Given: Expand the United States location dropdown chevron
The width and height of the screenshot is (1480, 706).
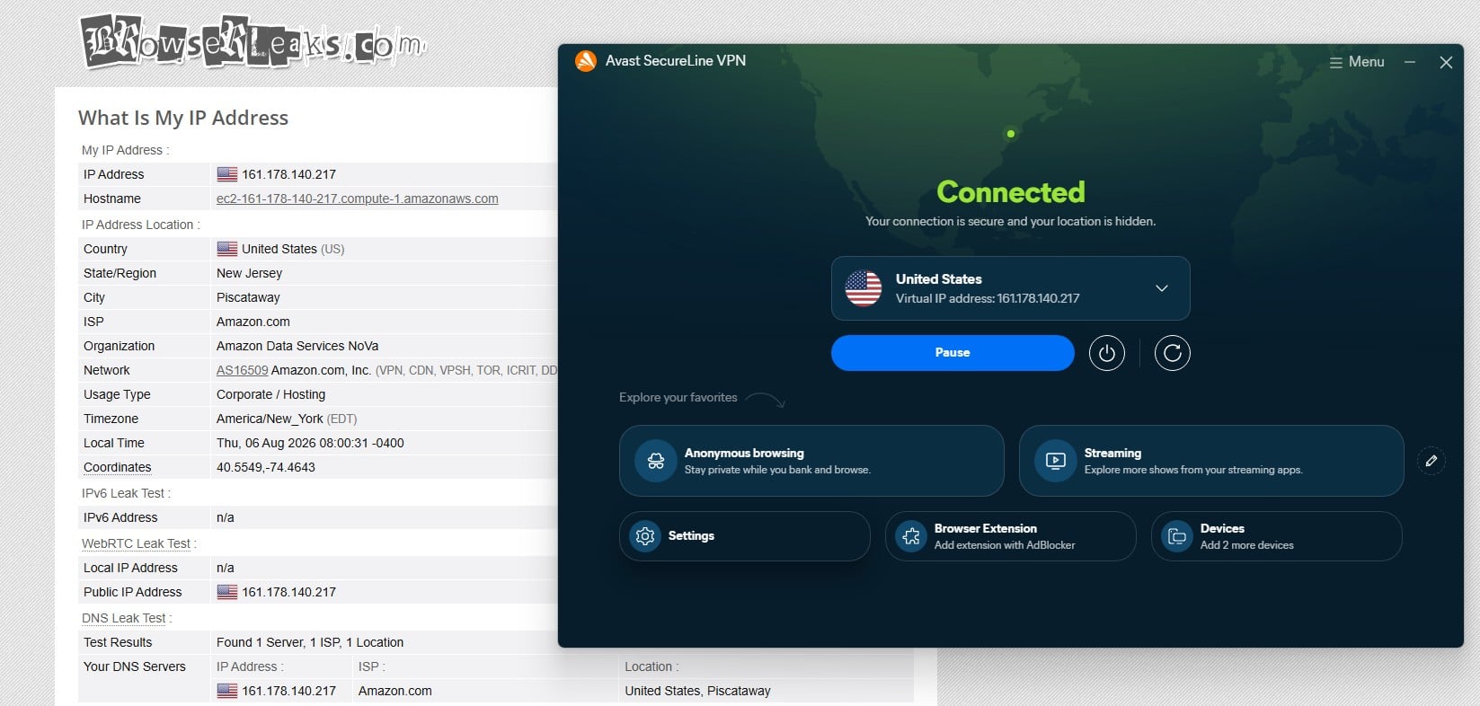Looking at the screenshot, I should click(x=1162, y=288).
